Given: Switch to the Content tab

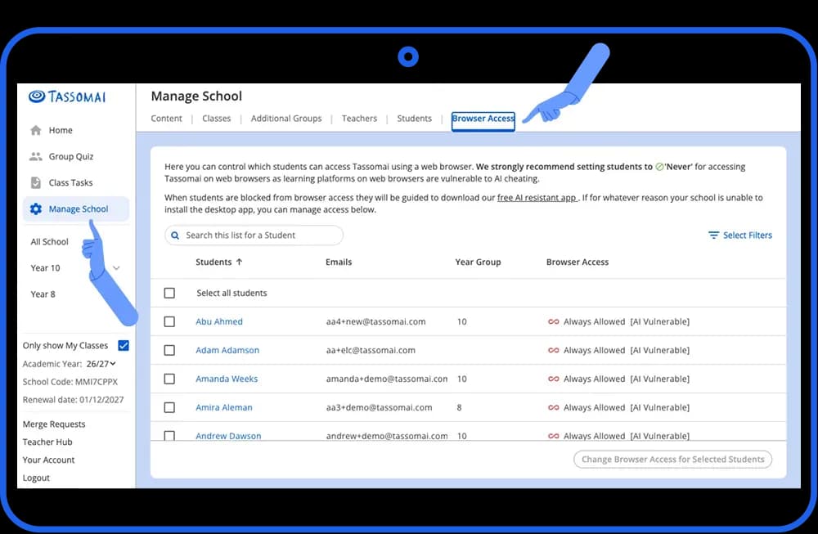Looking at the screenshot, I should click(x=166, y=119).
